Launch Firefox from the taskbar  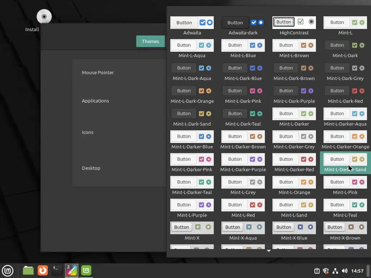[43, 270]
